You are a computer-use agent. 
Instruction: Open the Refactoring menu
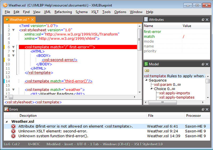(63, 12)
